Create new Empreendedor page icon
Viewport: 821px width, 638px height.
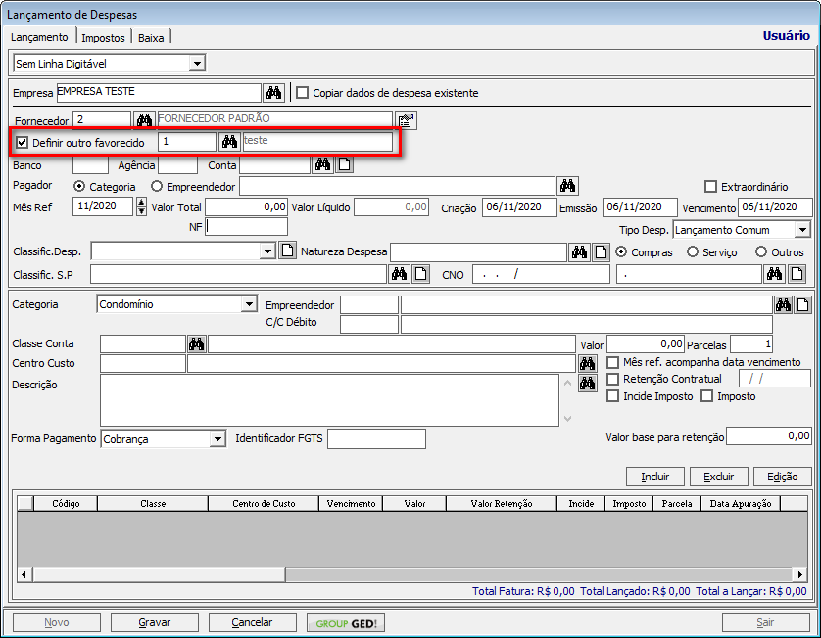click(x=802, y=305)
